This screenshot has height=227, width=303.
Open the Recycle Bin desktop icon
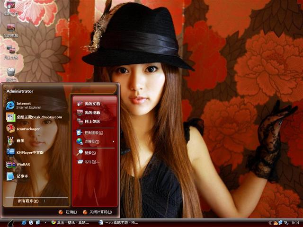[11, 74]
